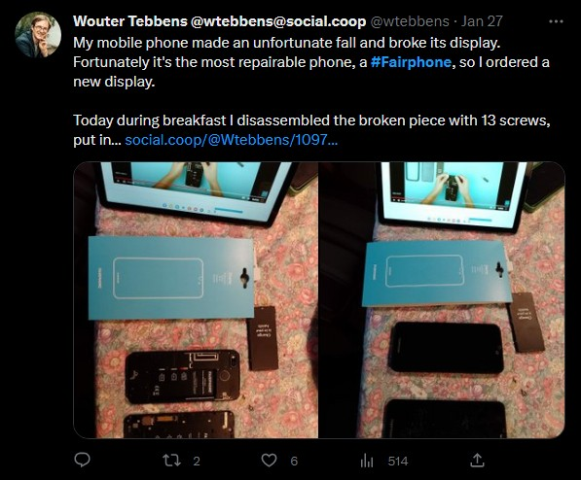Click the tablet video in left photo
The height and width of the screenshot is (480, 581).
click(196, 189)
